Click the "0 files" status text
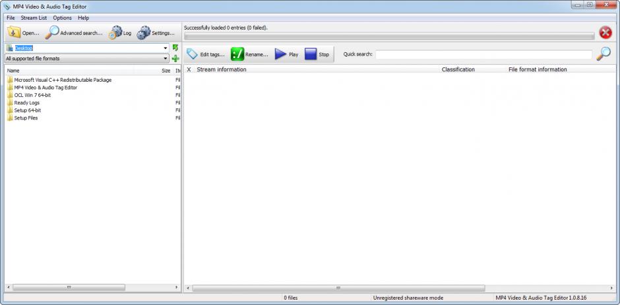 [291, 298]
